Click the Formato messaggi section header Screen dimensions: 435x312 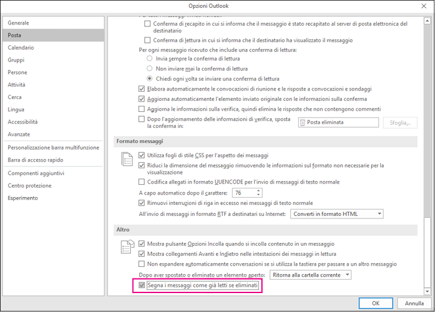click(266, 141)
